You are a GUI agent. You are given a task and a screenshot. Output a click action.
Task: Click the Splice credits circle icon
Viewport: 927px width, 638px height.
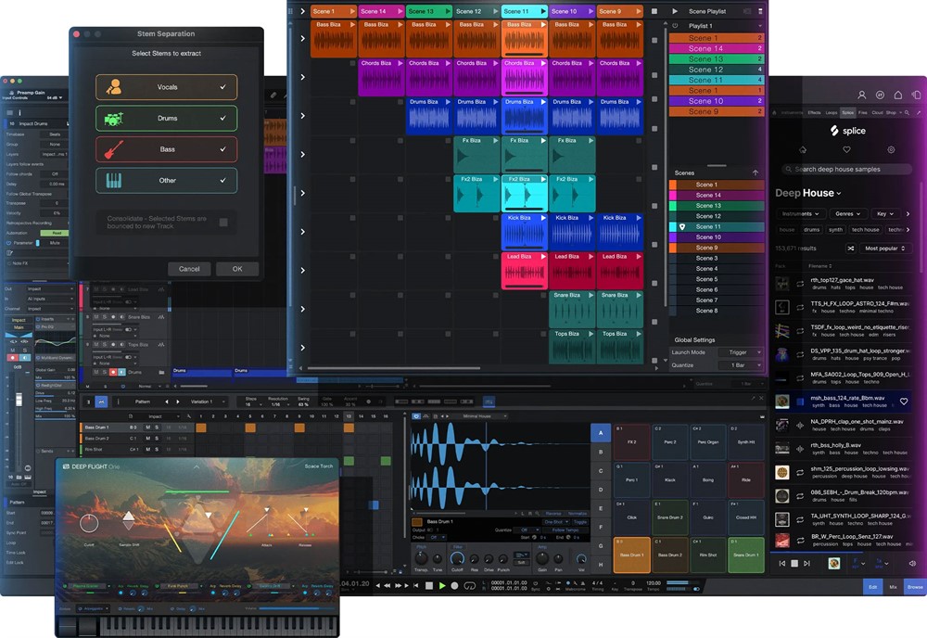coord(880,95)
